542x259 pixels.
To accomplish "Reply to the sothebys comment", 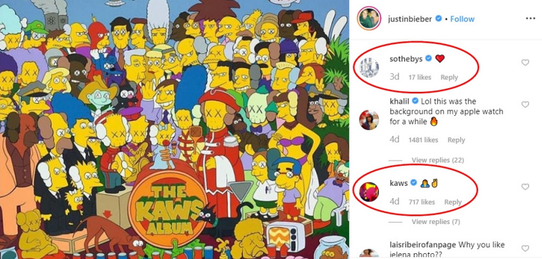I will coord(449,78).
